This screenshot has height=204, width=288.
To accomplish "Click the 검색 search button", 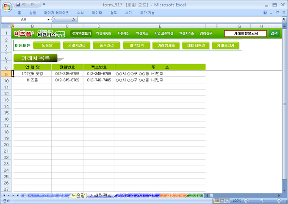I will click(x=274, y=34).
